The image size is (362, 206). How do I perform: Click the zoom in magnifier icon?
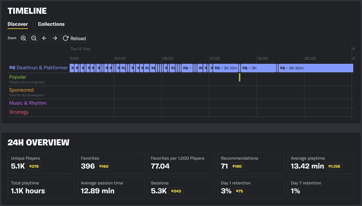(x=24, y=38)
